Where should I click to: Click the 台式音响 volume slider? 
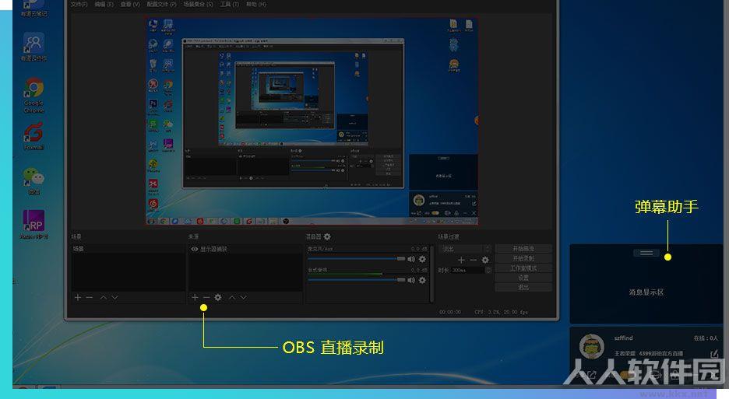coord(356,280)
